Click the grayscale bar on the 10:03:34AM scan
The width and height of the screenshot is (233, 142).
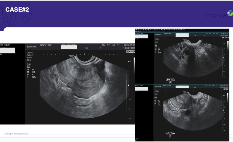tap(228, 46)
